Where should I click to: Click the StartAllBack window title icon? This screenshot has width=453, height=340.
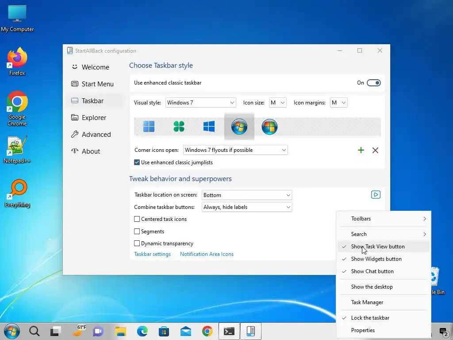pyautogui.click(x=69, y=50)
